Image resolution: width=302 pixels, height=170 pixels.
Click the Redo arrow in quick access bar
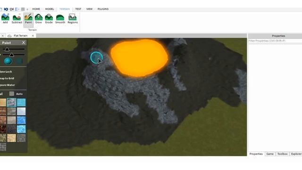[x=12, y=9]
